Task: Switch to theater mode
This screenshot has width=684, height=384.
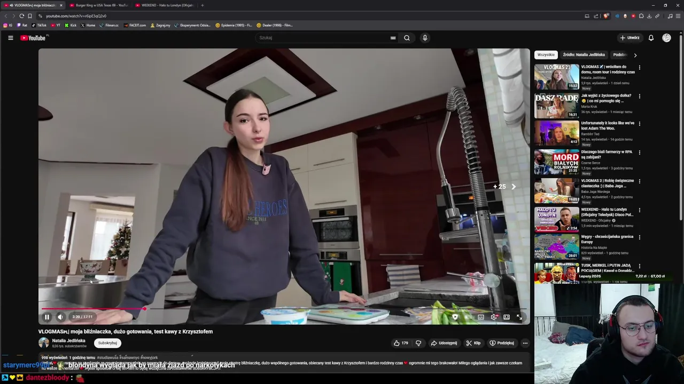Action: (x=506, y=317)
